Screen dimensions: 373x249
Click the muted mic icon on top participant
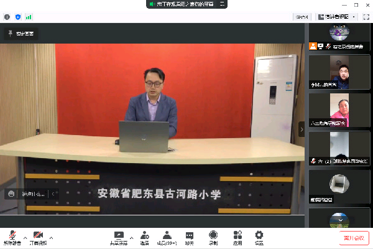point(328,46)
